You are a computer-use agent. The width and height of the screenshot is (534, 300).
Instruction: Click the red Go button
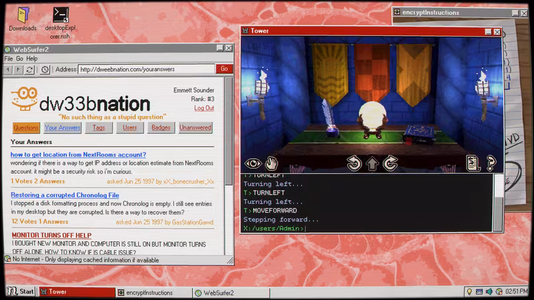(224, 69)
